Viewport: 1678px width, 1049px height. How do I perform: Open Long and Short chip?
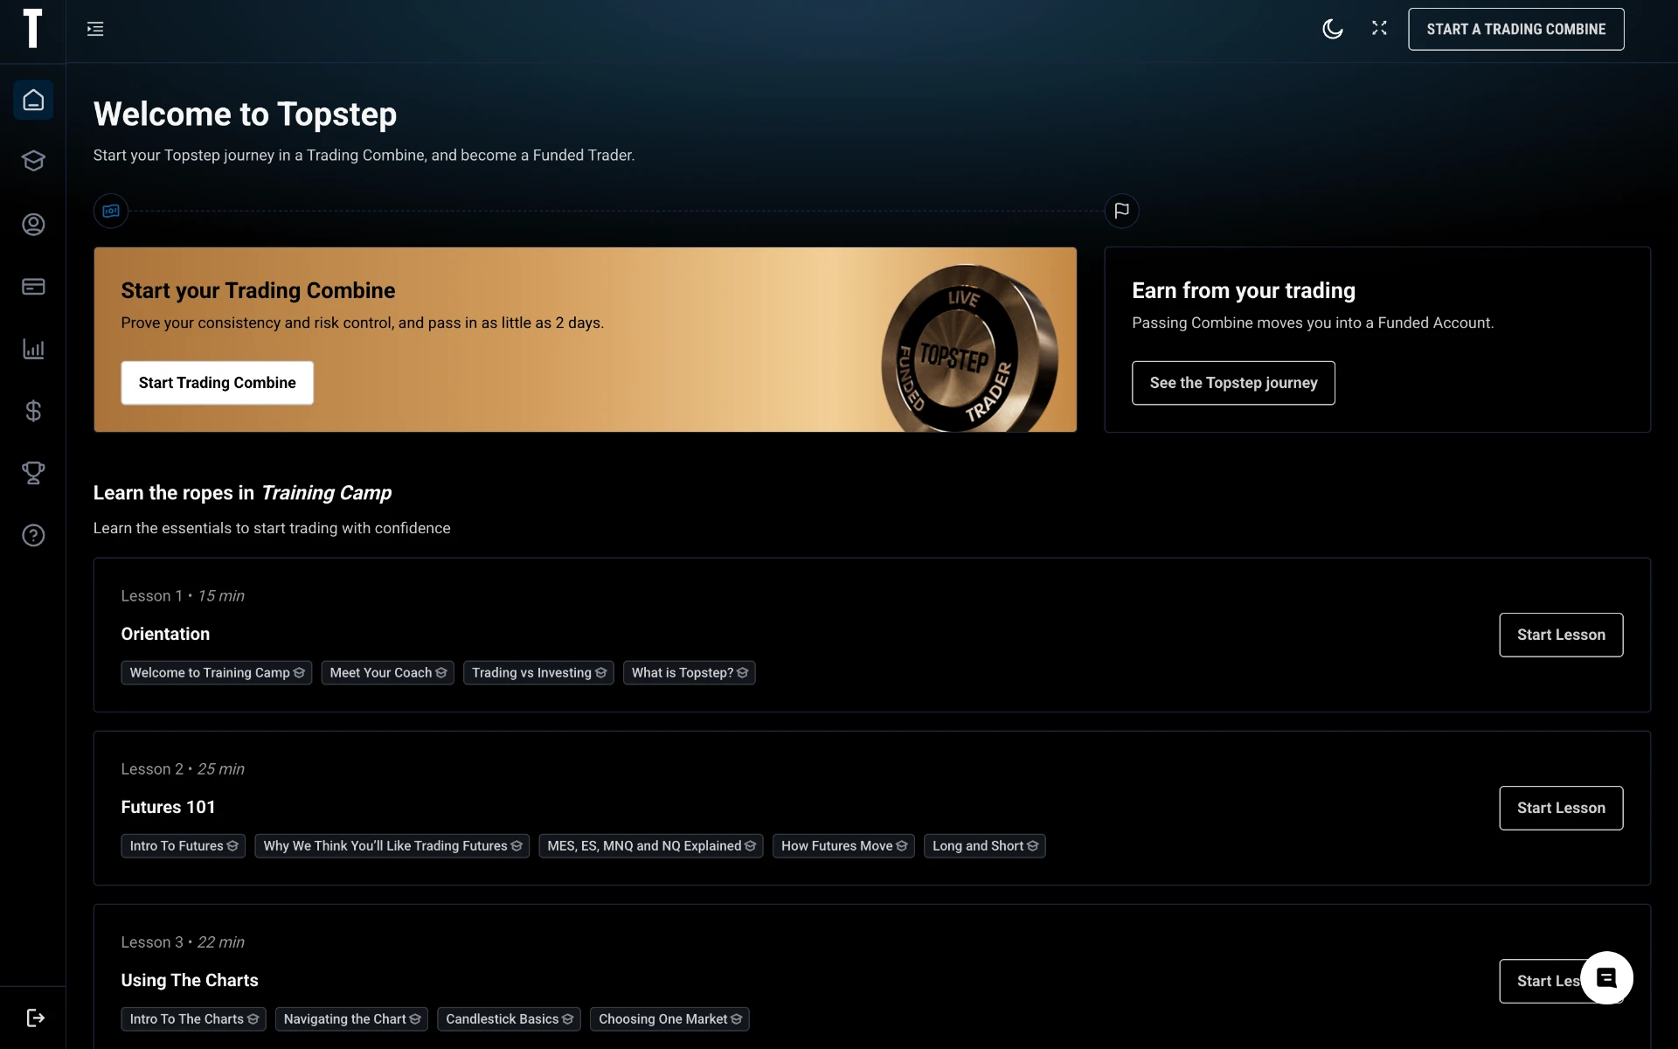[985, 845]
